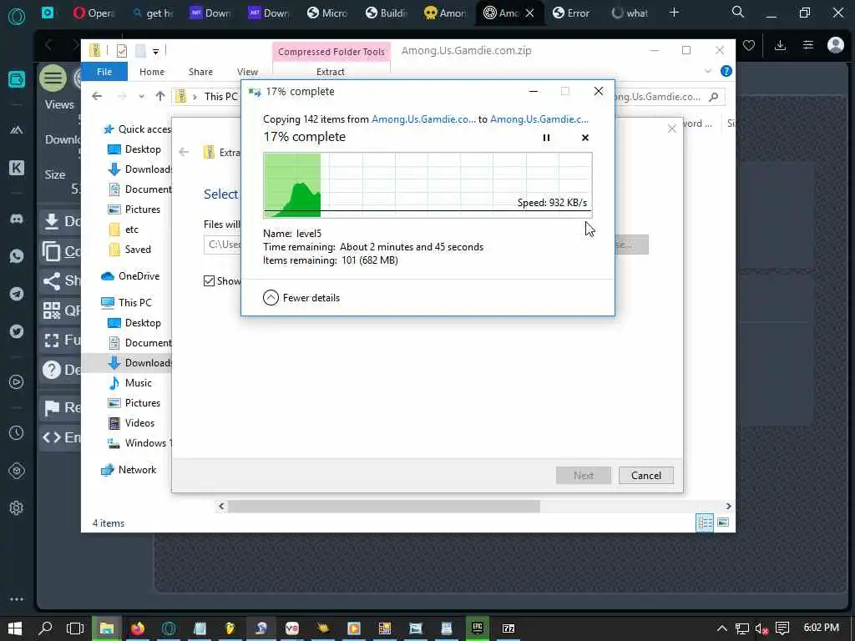Open Discord in Opera sidebar
Screen dimensions: 855x641
(x=17, y=220)
